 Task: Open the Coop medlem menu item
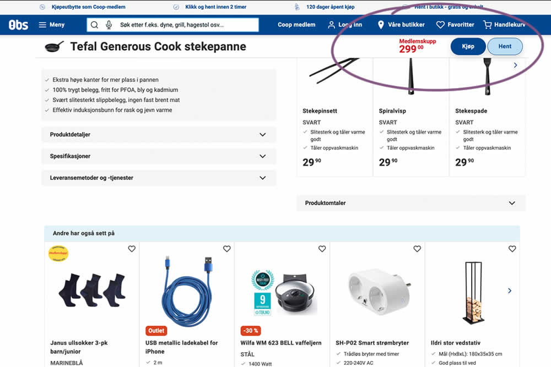point(296,25)
